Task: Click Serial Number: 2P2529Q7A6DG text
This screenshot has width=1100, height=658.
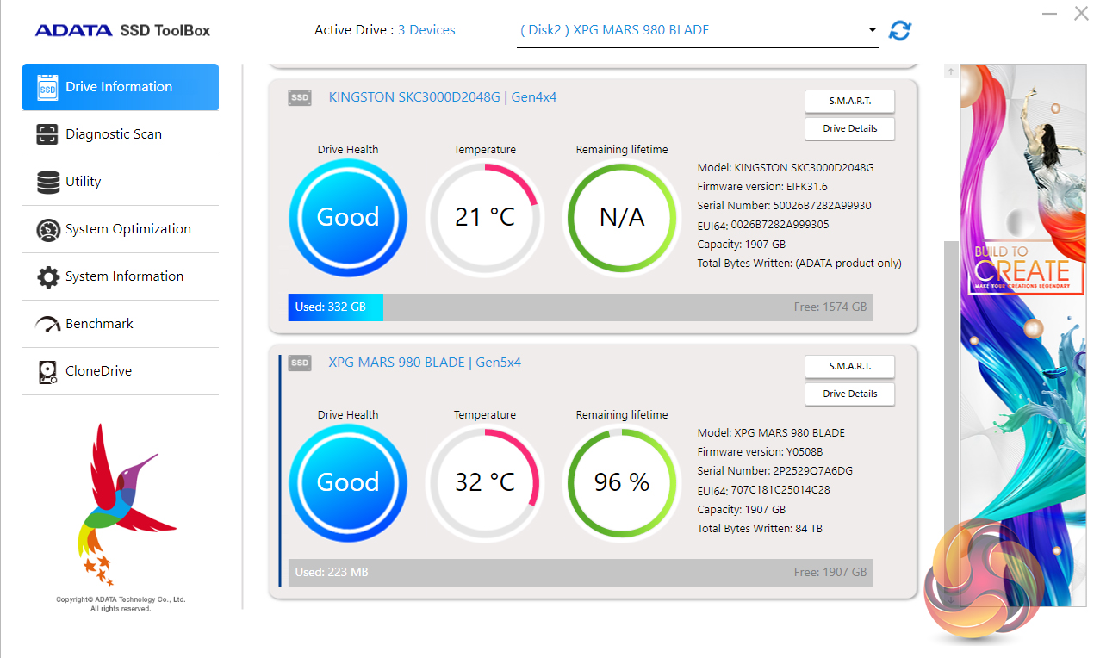Action: click(x=775, y=471)
